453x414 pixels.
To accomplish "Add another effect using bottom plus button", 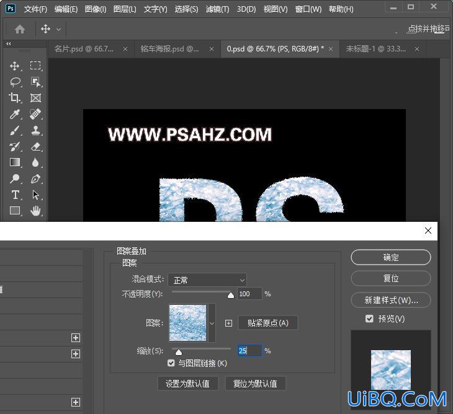I will [x=76, y=402].
